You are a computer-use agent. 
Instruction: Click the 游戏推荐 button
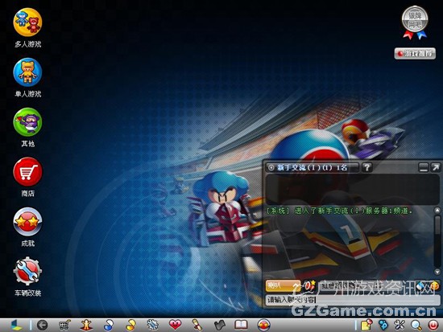[x=415, y=53]
